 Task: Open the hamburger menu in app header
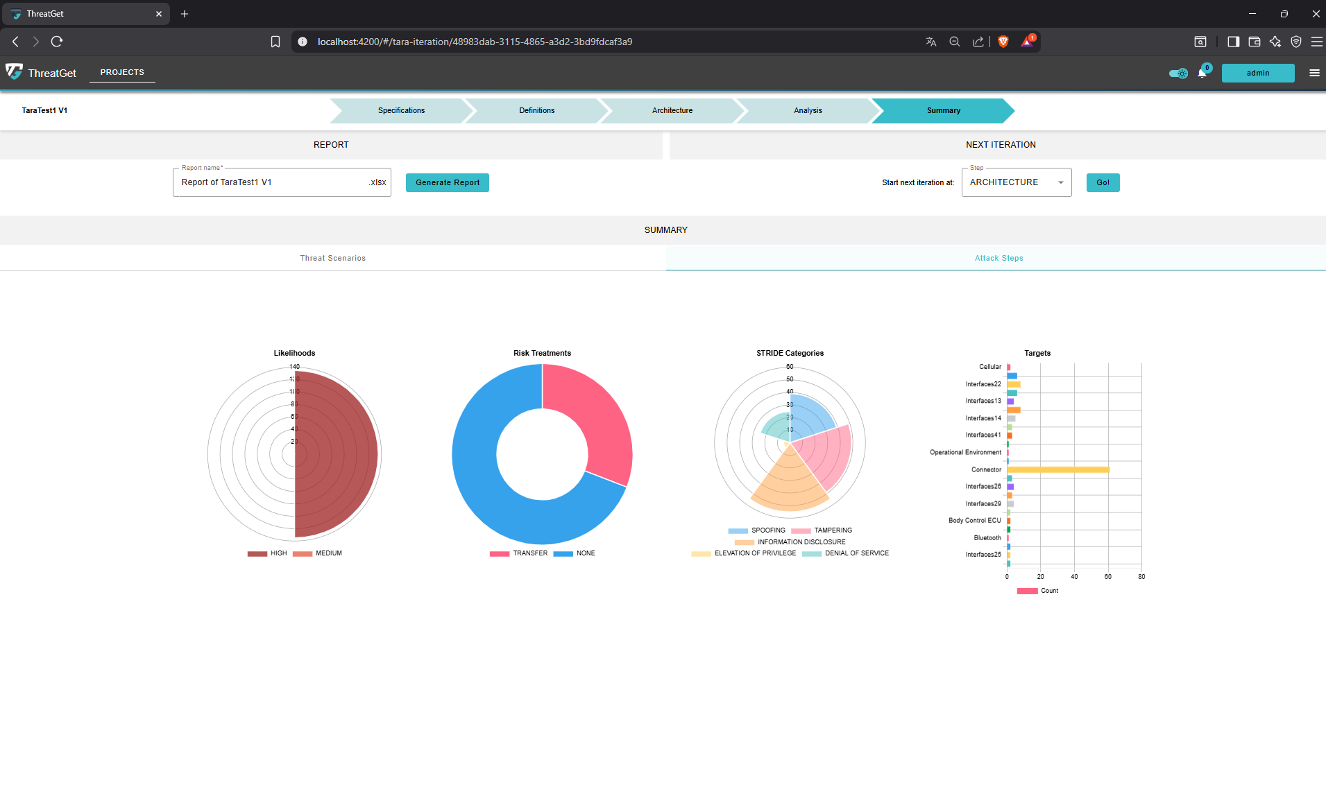(1314, 73)
